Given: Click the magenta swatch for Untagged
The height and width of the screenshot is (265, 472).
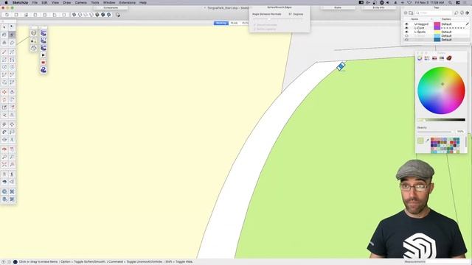Looking at the screenshot, I should click(437, 24).
